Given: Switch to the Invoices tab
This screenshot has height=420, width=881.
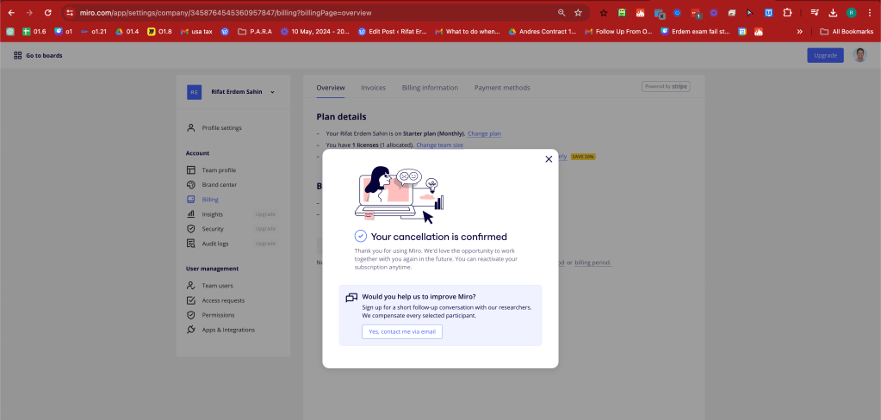Looking at the screenshot, I should pyautogui.click(x=373, y=88).
